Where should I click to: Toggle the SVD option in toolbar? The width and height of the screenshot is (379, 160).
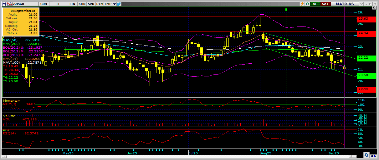pyautogui.click(x=91, y=4)
